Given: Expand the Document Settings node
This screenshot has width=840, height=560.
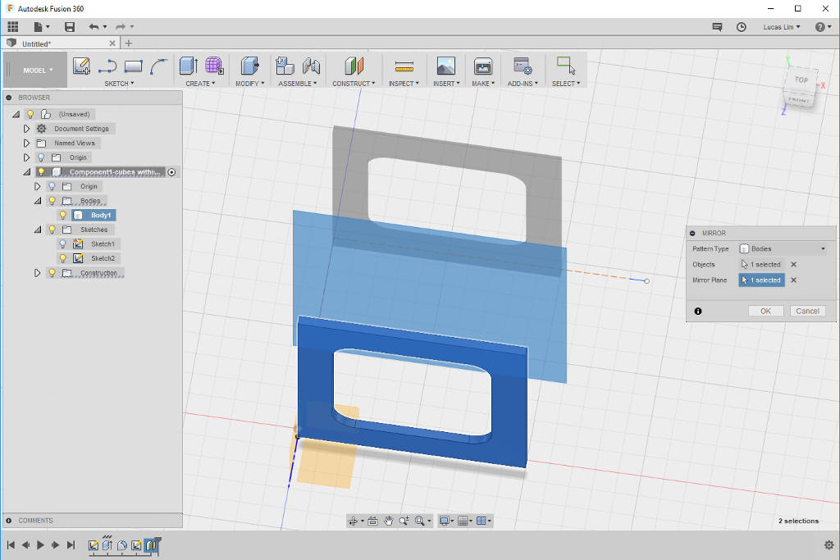Looking at the screenshot, I should click(26, 129).
